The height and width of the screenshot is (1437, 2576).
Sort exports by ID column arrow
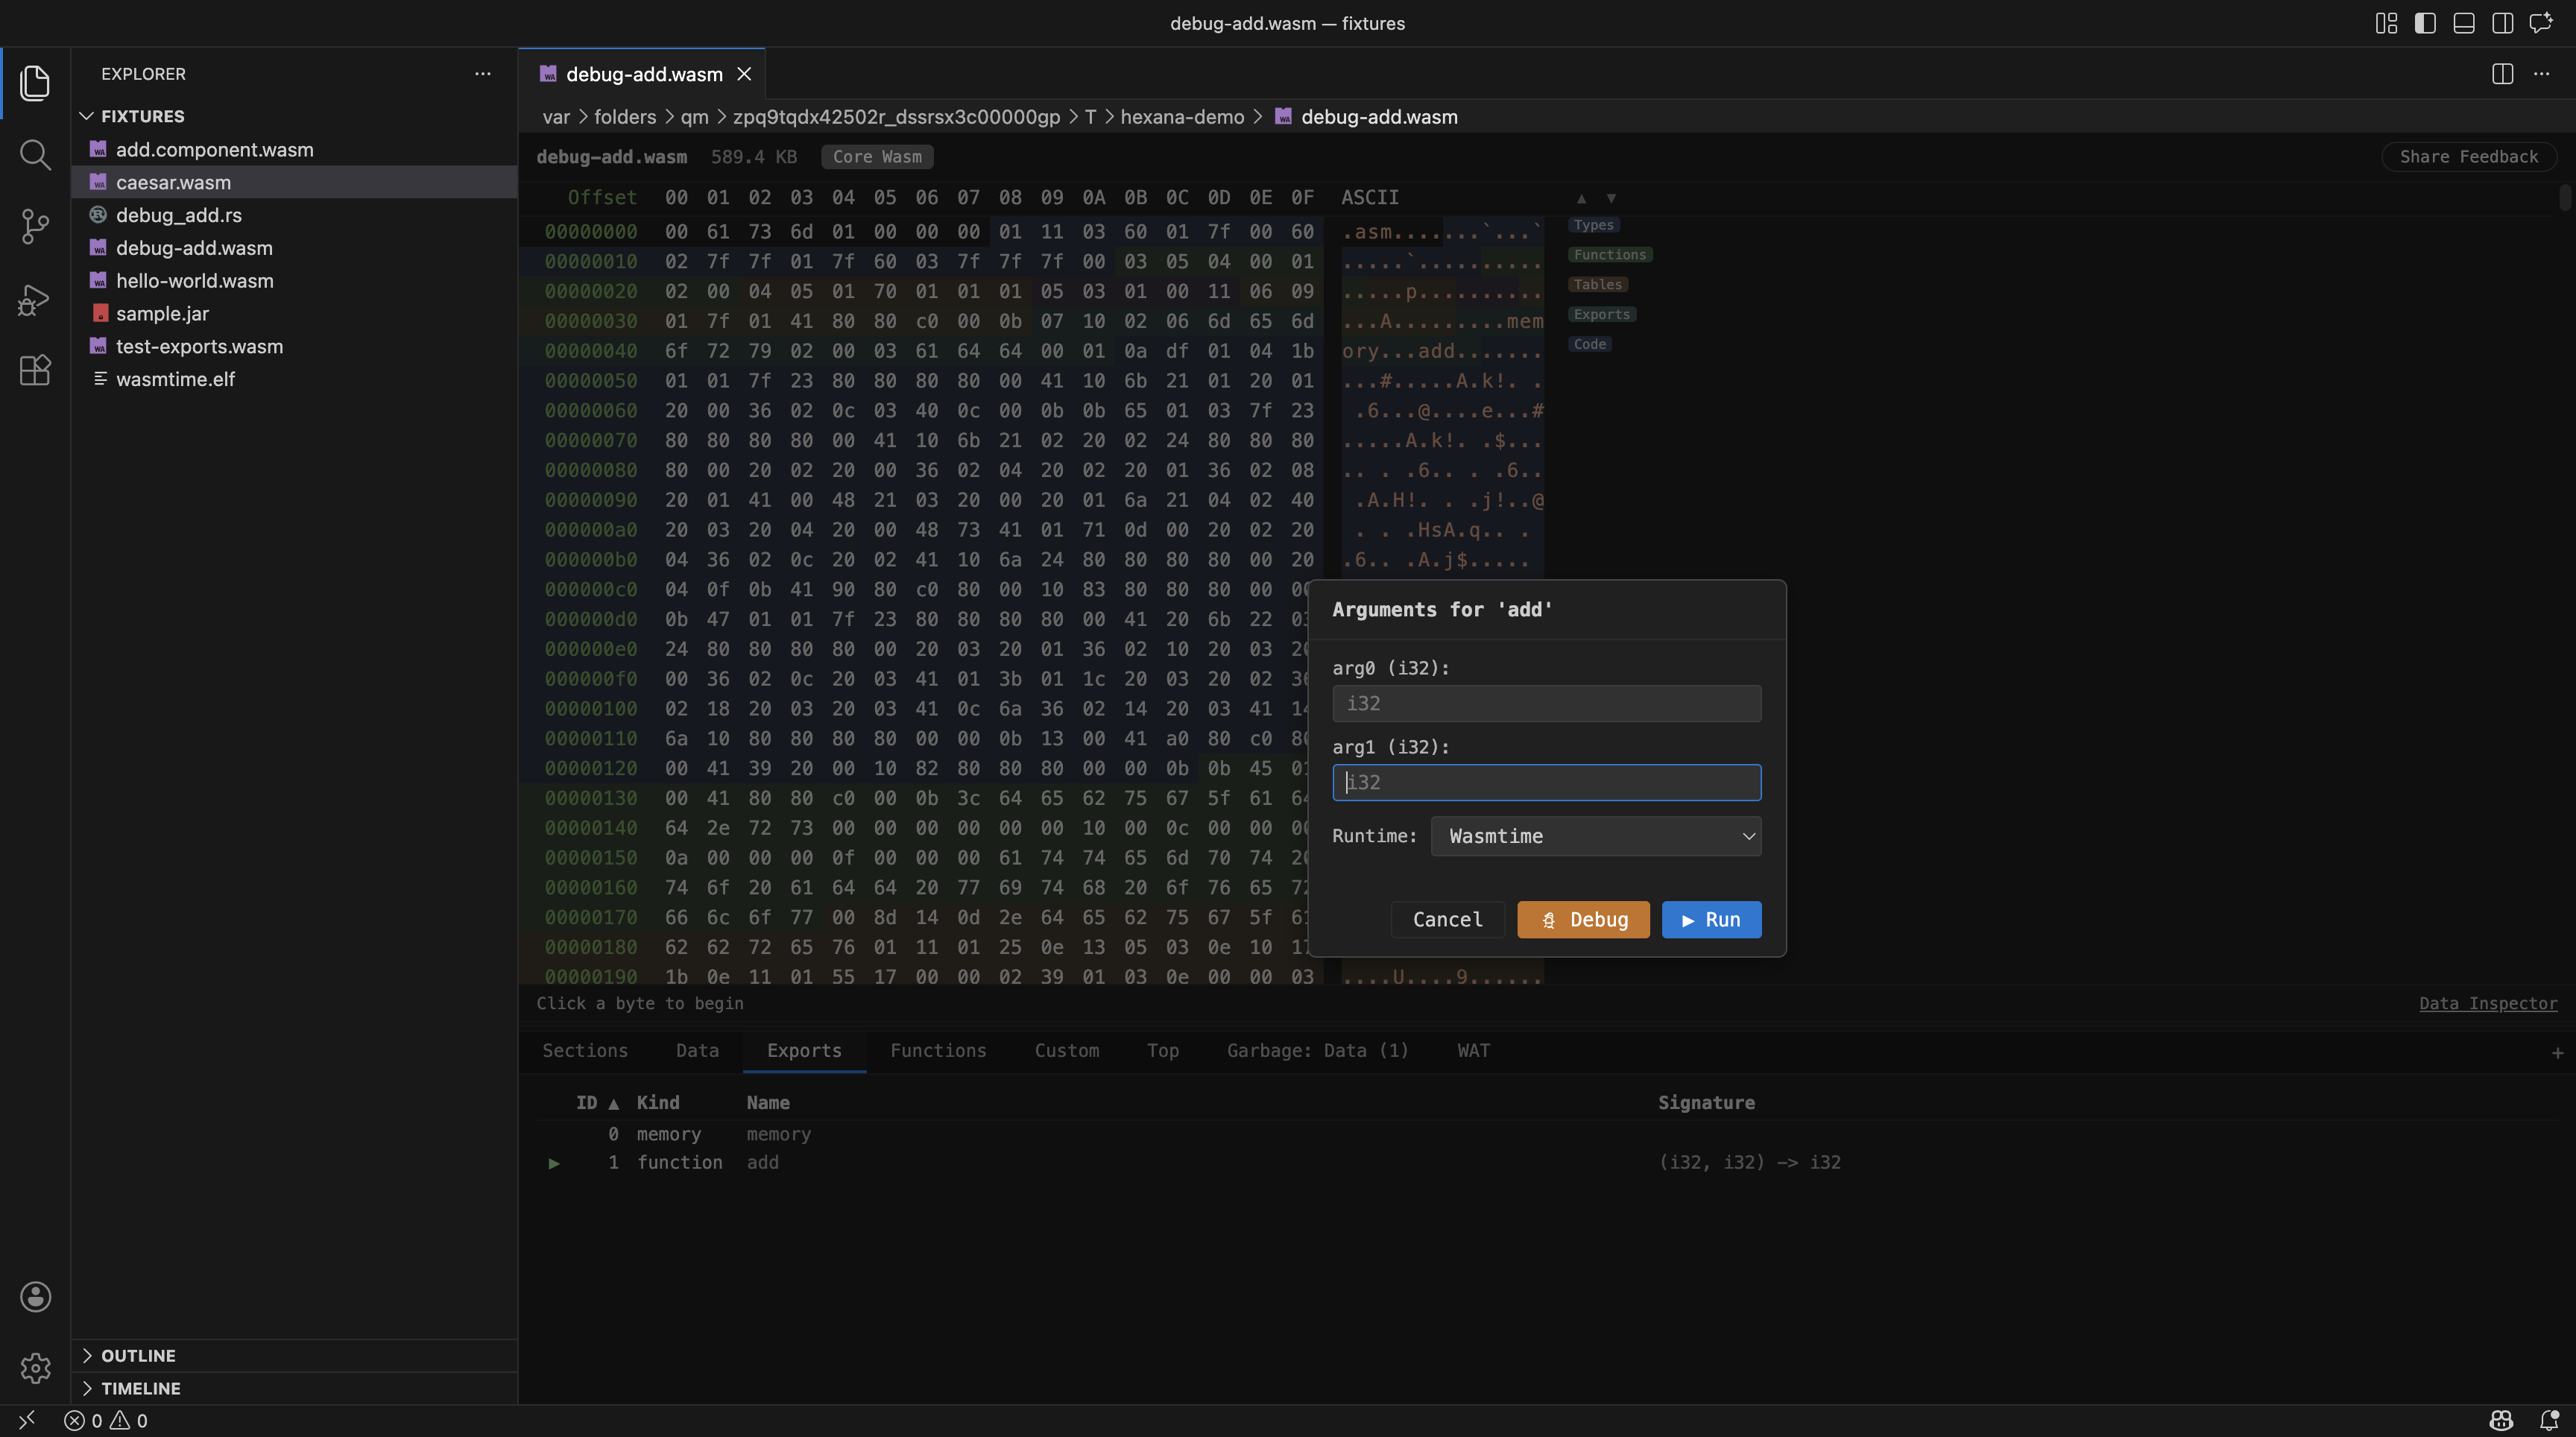click(x=614, y=1103)
